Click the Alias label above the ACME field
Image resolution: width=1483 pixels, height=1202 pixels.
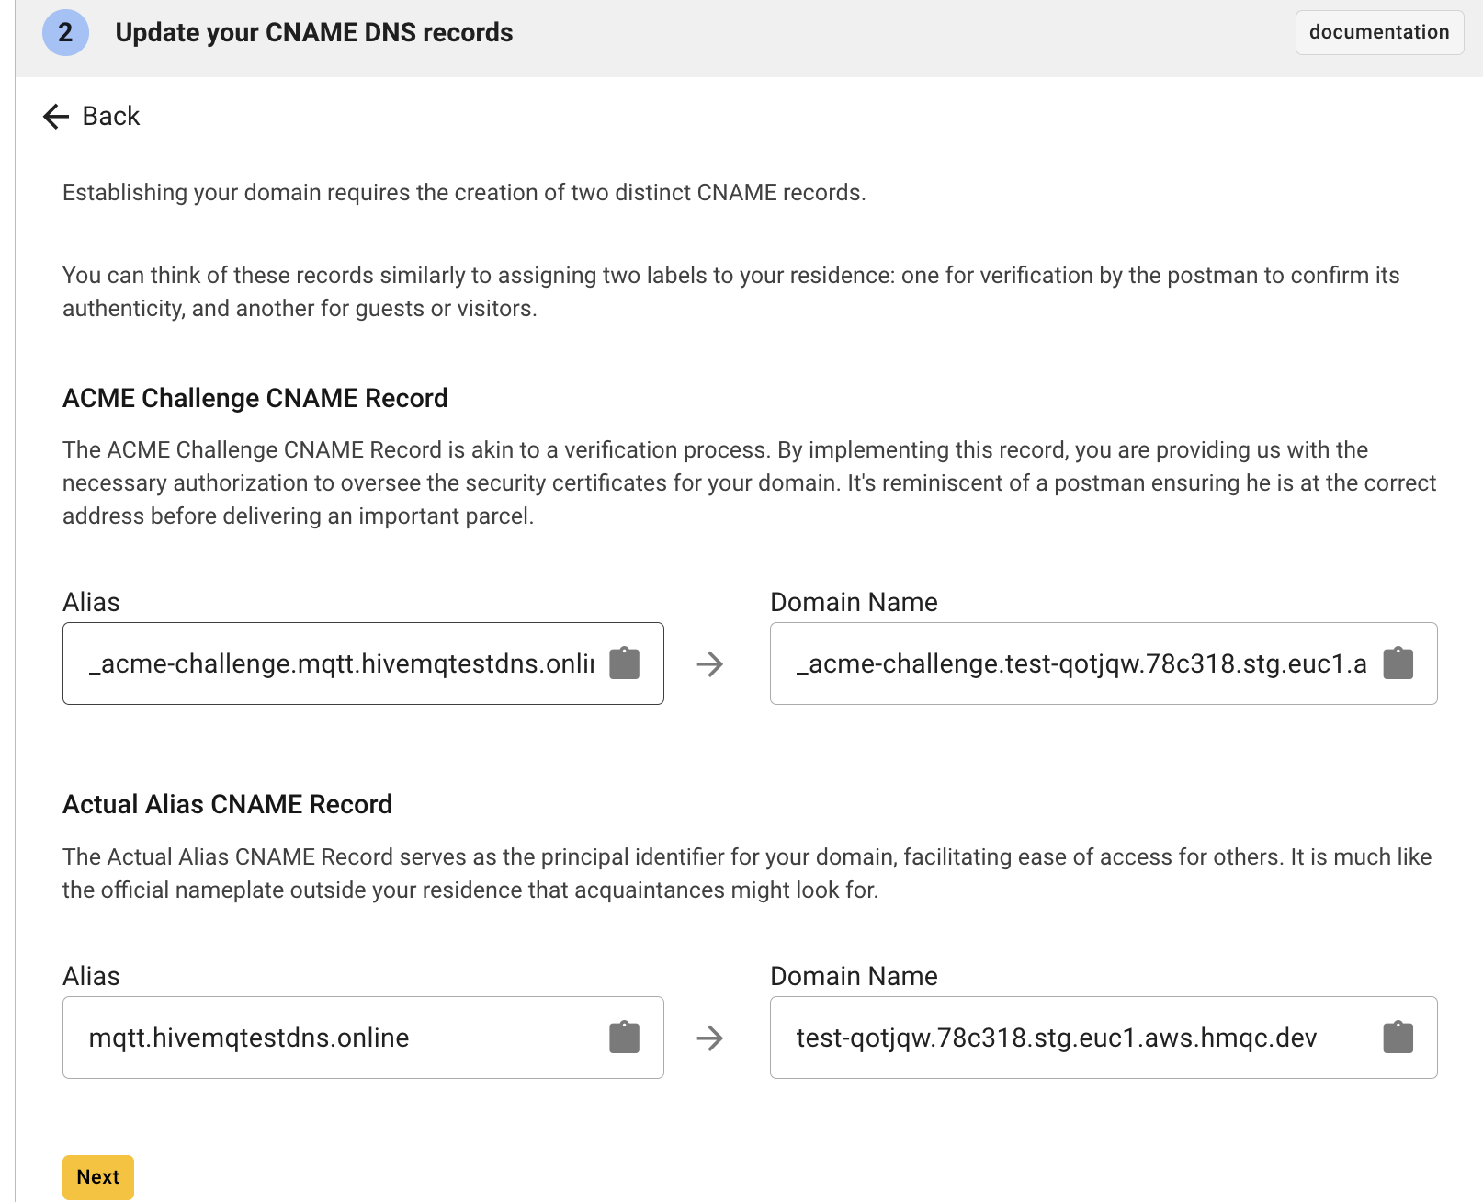91,602
